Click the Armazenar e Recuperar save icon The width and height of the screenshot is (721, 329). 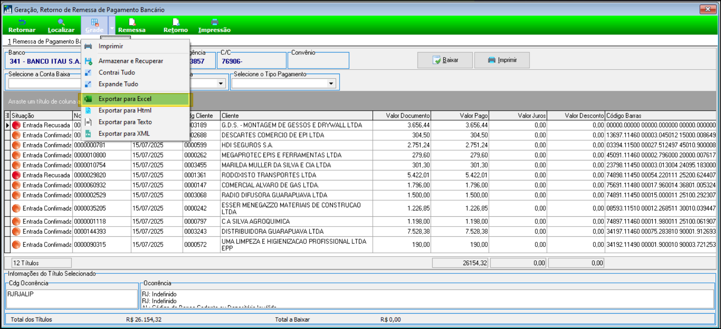[x=88, y=61]
